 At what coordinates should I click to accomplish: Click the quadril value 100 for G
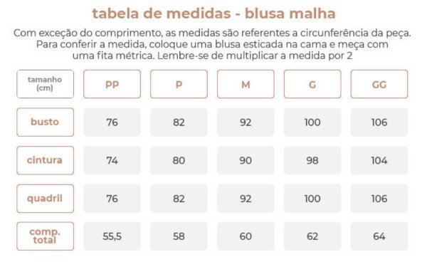pyautogui.click(x=312, y=198)
